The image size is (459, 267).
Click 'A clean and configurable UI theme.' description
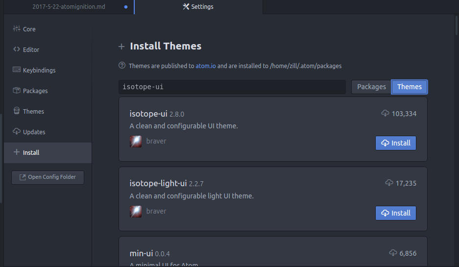click(x=184, y=126)
